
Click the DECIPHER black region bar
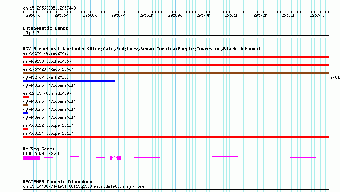176,190
